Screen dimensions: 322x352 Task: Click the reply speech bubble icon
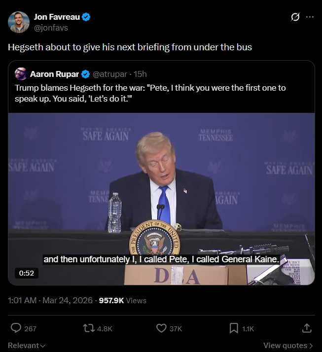tap(16, 328)
